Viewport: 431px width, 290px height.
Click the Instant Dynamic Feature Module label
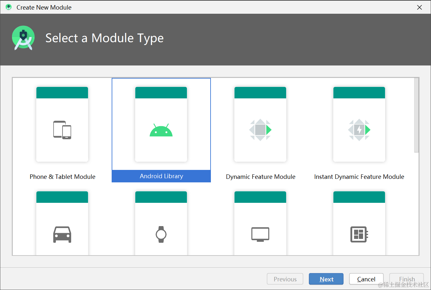tap(359, 177)
